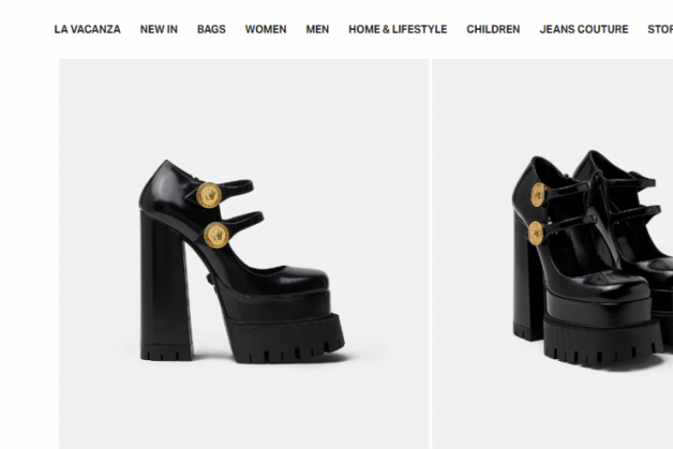The image size is (673, 449).
Task: Click the lower gold Medusa button on first shoe
Action: tap(216, 235)
